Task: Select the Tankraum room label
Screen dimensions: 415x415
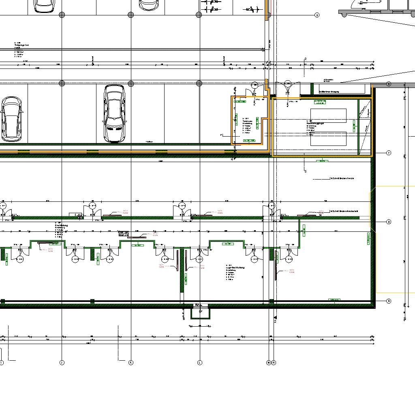Action: [x=247, y=126]
